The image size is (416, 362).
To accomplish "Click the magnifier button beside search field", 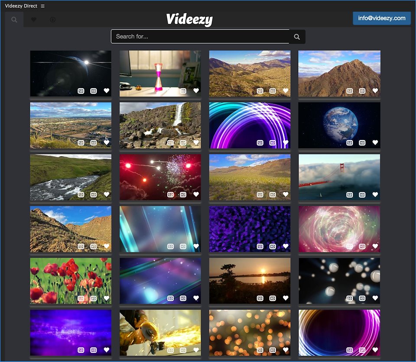I will (297, 37).
